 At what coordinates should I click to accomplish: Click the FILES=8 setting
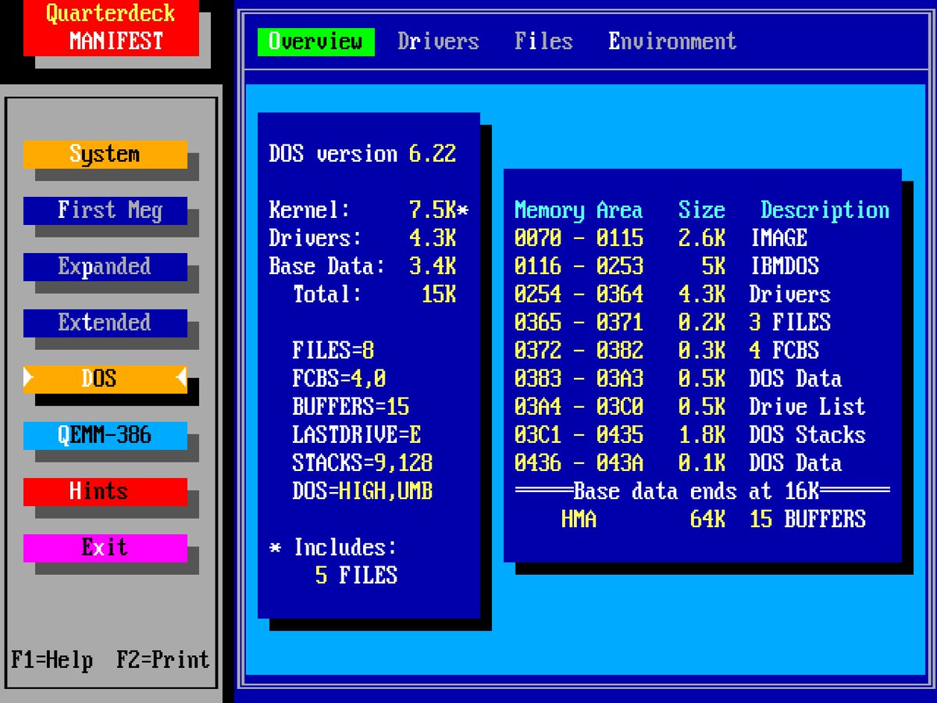pyautogui.click(x=333, y=351)
